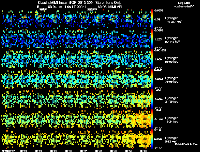The width and height of the screenshot is (200, 152).
Task: Click the '-0.8853' colorbar maximum value
Action: pyautogui.click(x=158, y=10)
